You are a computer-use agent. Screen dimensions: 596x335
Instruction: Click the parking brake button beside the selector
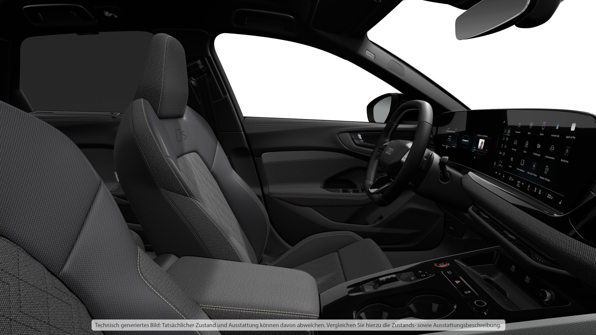coord(412,278)
